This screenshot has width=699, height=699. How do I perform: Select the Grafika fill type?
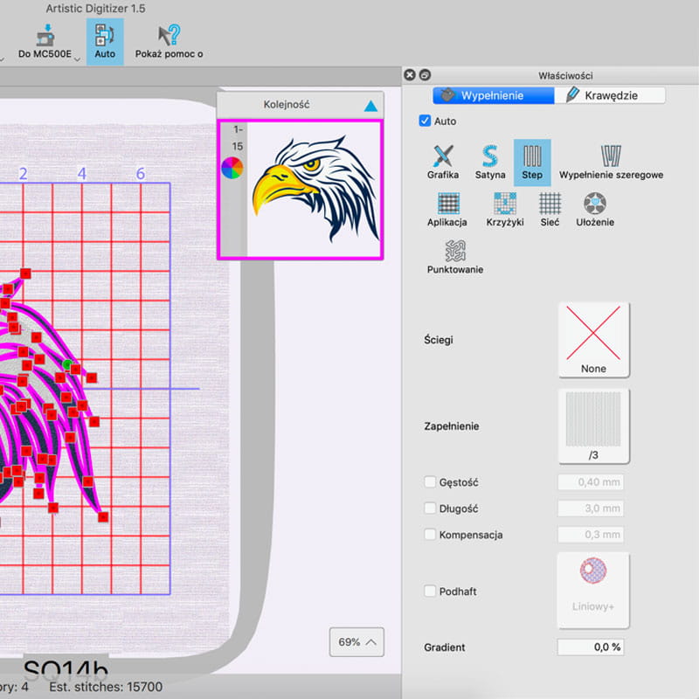[x=443, y=162]
